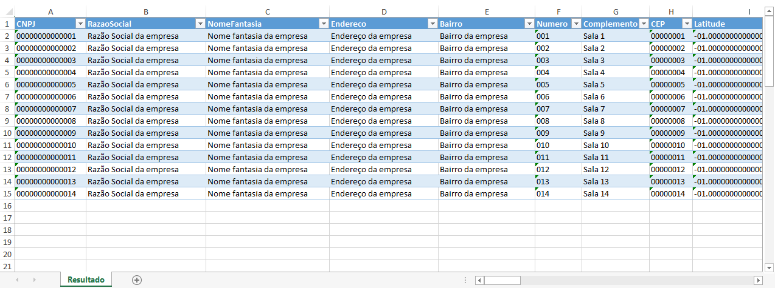Click the horizontal scrollbar left arrow
This screenshot has height=288, width=775.
pos(479,280)
